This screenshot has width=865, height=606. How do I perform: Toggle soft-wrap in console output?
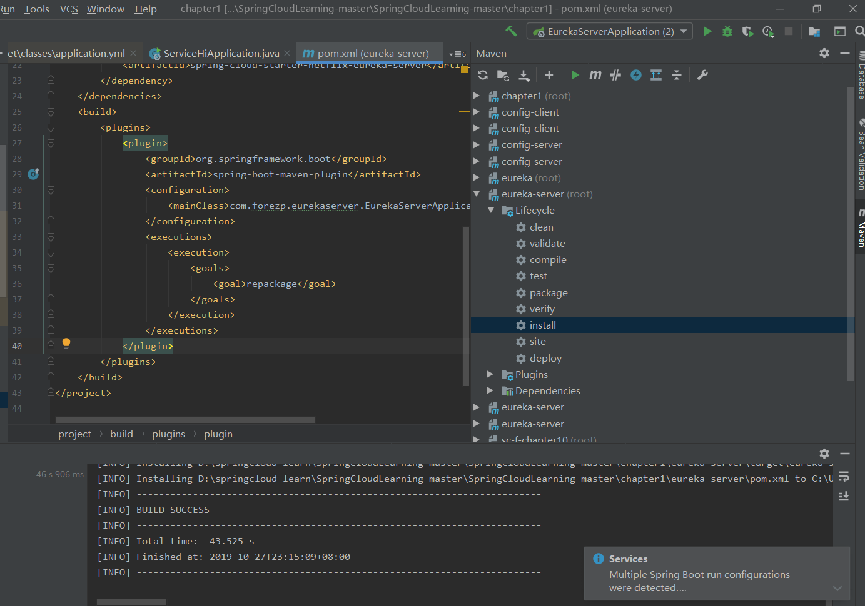click(844, 477)
